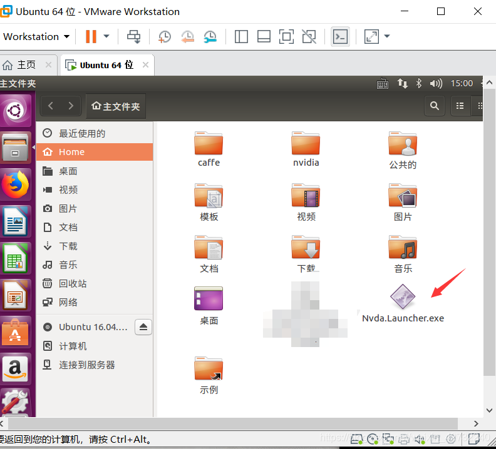
Task: Open 计算机 in the sidebar
Action: coord(95,346)
